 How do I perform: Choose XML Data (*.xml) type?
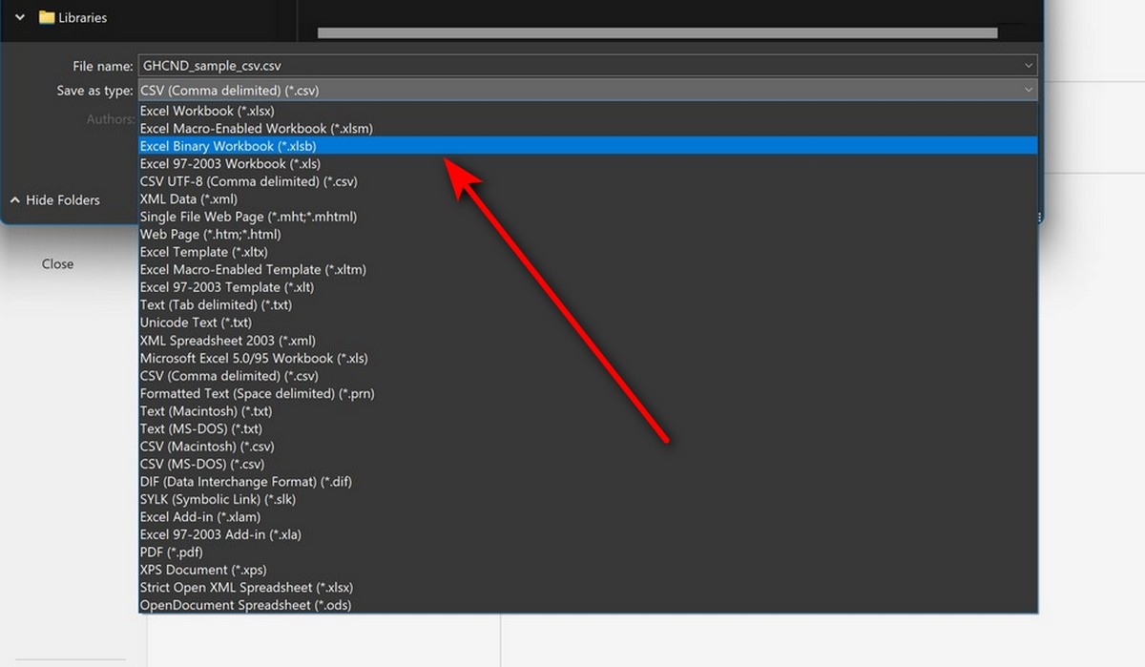click(x=588, y=198)
